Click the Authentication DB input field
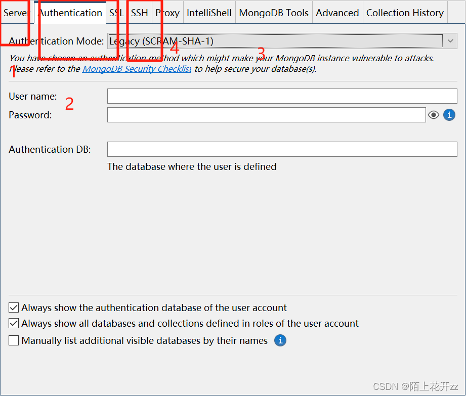The height and width of the screenshot is (396, 466). click(282, 149)
